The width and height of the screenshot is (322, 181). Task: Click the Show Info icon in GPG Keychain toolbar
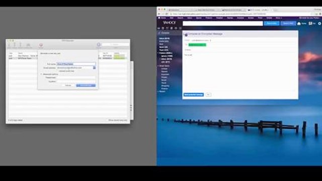(99, 45)
